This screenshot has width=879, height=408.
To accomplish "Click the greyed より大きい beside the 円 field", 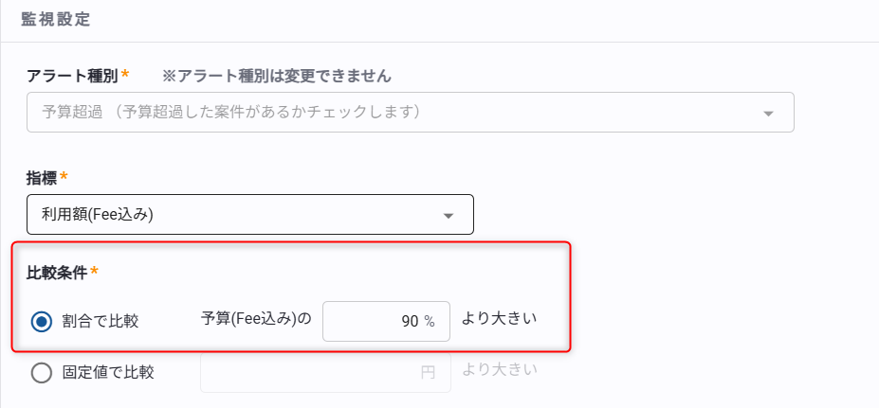I will (500, 369).
